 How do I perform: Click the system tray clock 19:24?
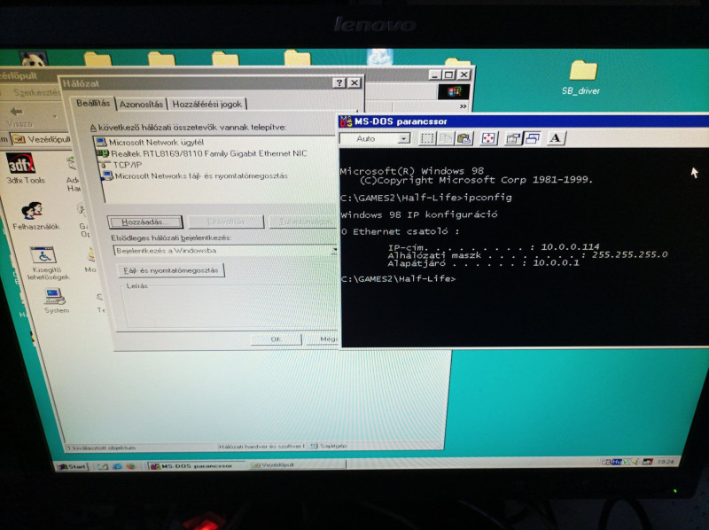pyautogui.click(x=666, y=462)
